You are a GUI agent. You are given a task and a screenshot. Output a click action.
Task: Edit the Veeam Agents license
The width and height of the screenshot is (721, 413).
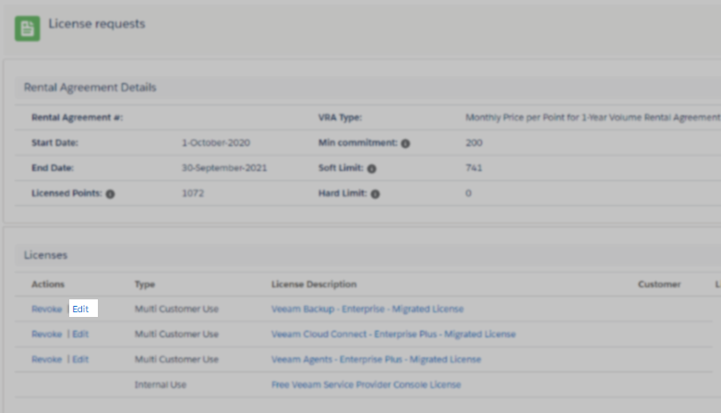click(x=80, y=359)
